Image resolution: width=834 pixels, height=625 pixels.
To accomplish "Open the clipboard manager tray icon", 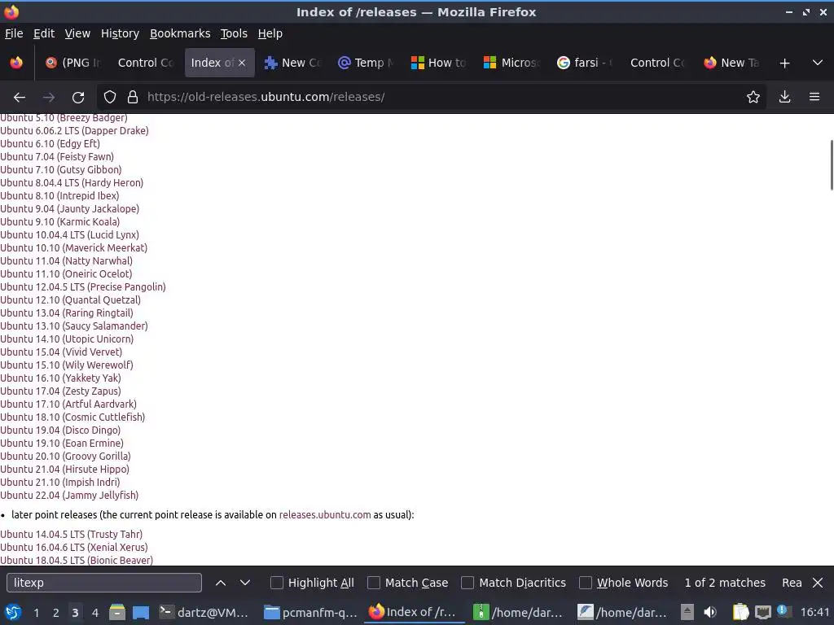I will pos(740,612).
